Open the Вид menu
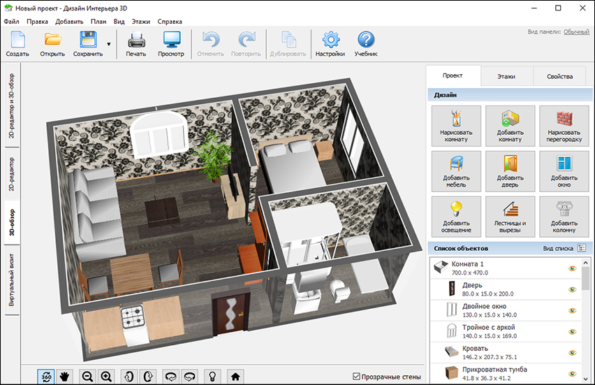595x385 pixels. pos(119,22)
